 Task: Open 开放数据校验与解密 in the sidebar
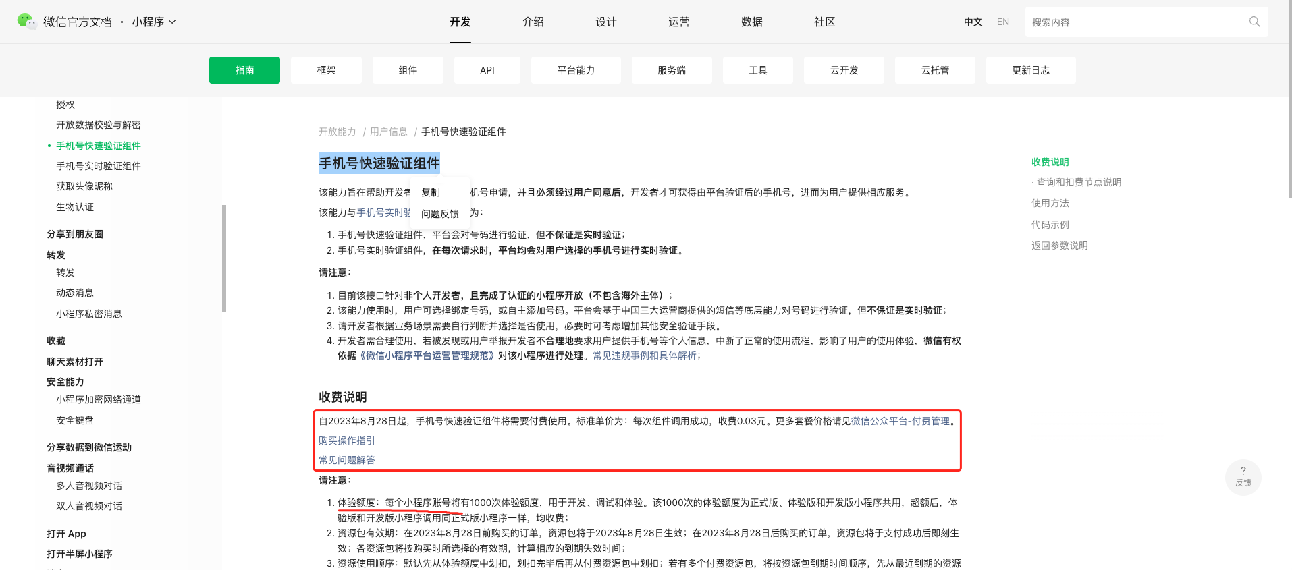pyautogui.click(x=99, y=125)
